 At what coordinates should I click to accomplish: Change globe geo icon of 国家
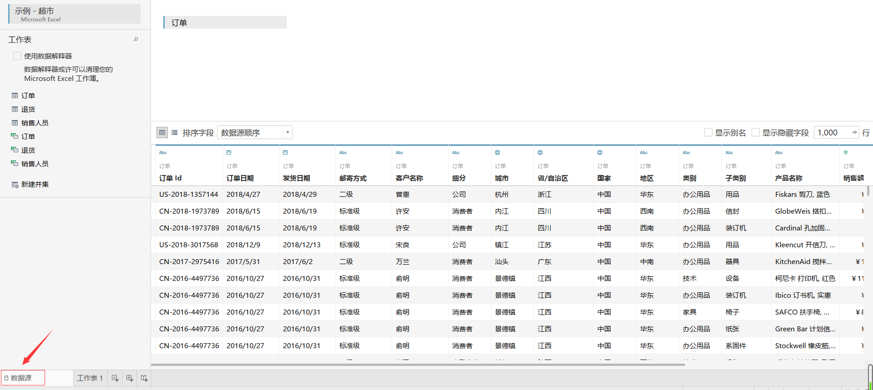tap(600, 153)
